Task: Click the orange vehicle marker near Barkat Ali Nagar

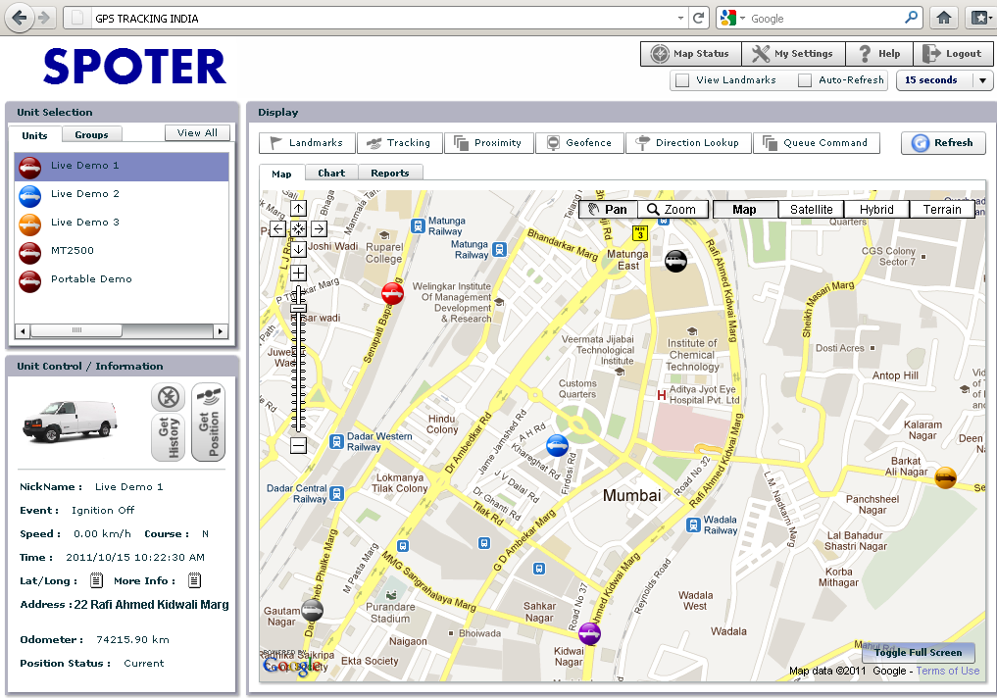Action: tap(945, 476)
